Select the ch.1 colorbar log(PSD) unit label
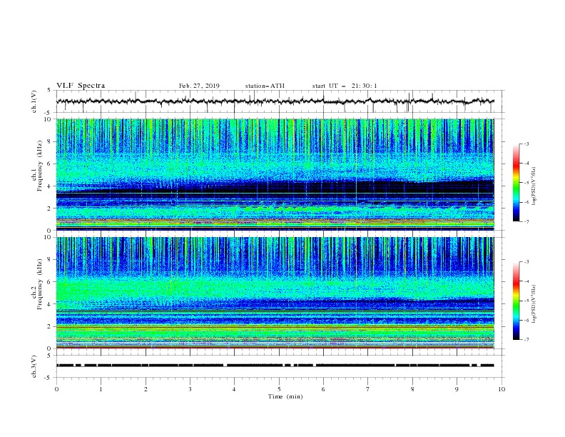The height and width of the screenshot is (437, 565). 534,186
